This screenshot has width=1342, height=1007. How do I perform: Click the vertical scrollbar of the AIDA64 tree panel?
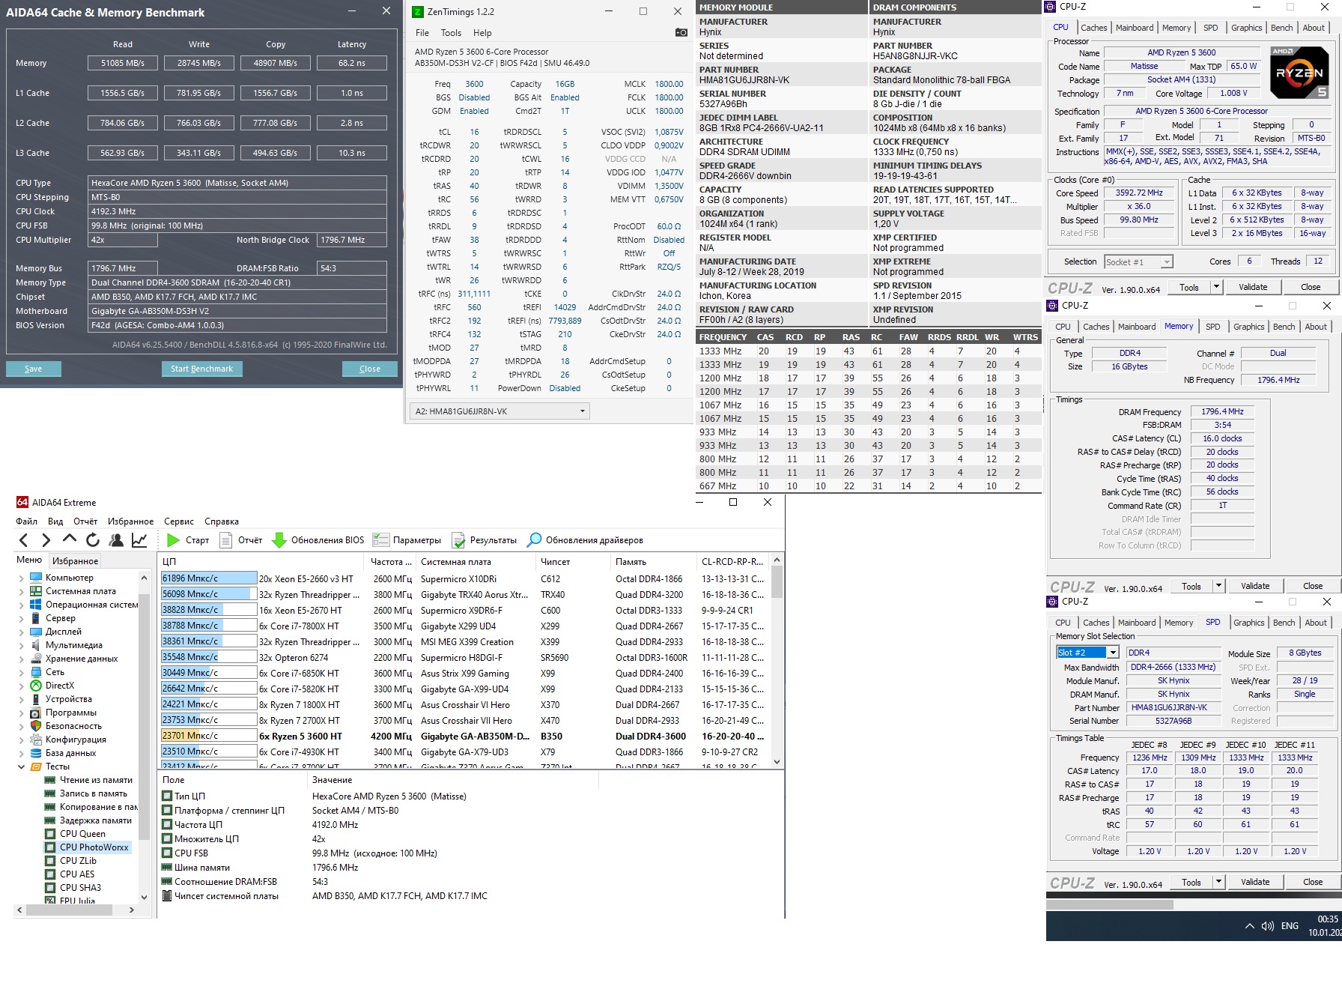[x=144, y=737]
